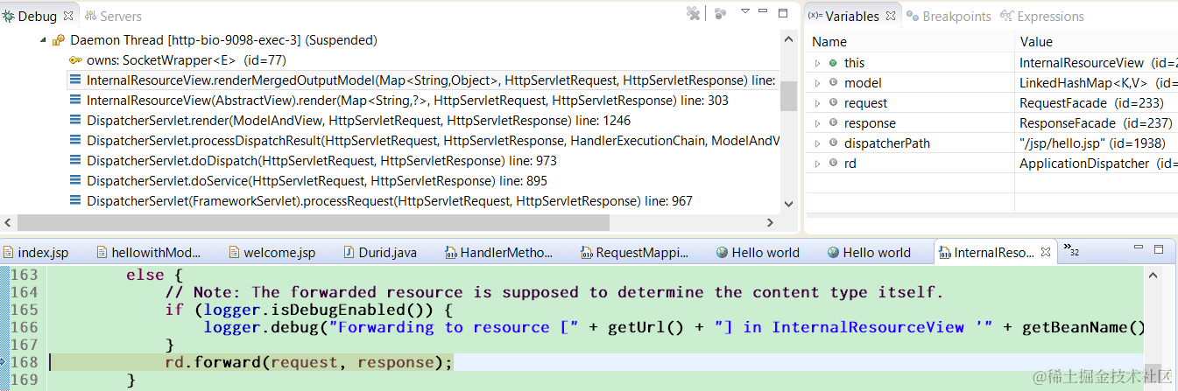Open the Debug view menu triangle

pyautogui.click(x=745, y=11)
